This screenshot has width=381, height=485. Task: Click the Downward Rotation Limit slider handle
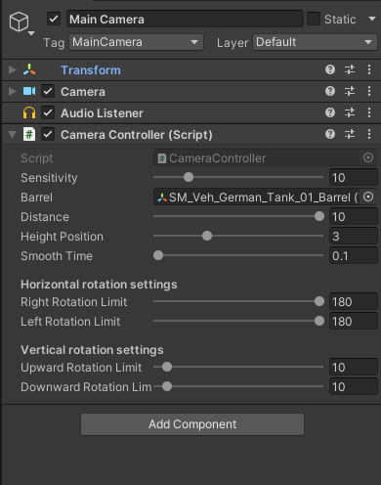167,386
